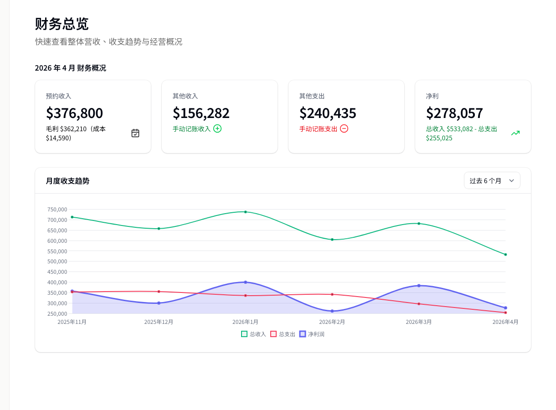Click the red minus icon beside 手动记账支出

(344, 128)
